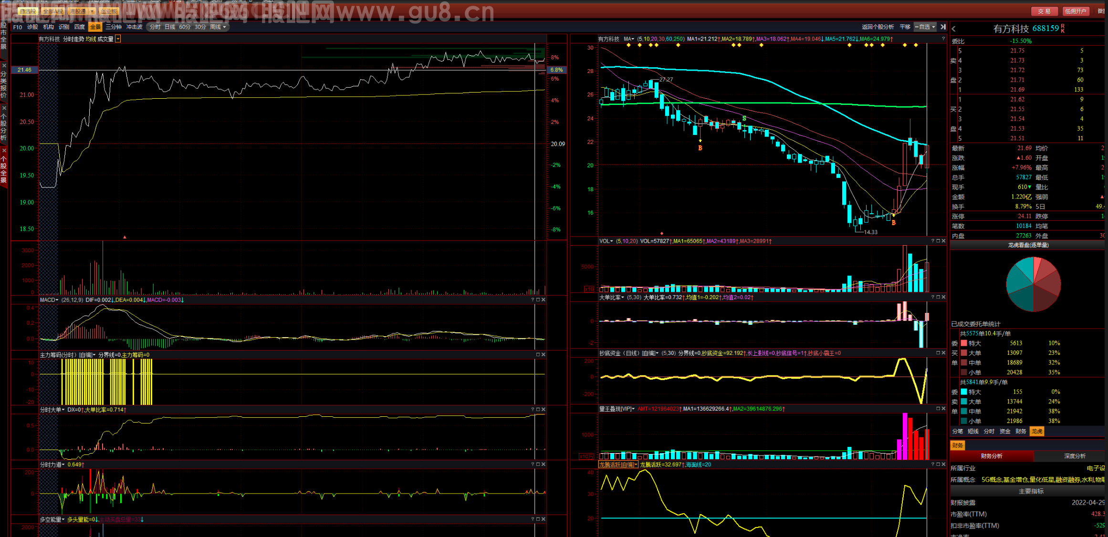The width and height of the screenshot is (1108, 537).
Task: Click the teal 中单 sell order legend swatch
Action: pos(964,412)
